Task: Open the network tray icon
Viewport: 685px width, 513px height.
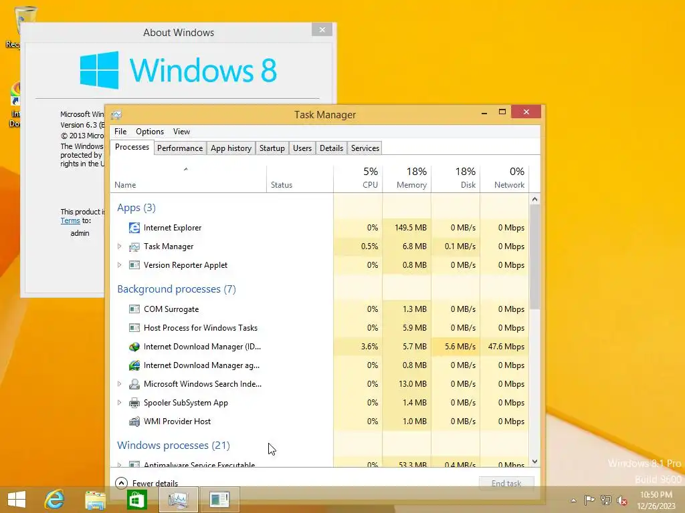Action: point(606,500)
